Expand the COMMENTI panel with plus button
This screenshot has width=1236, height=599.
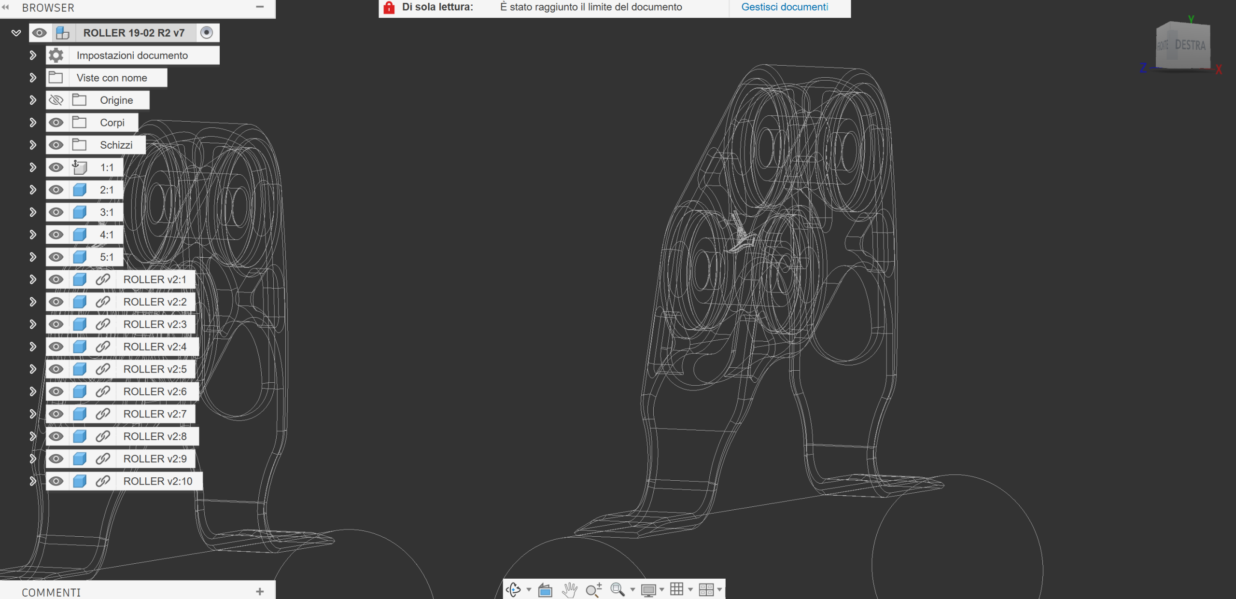(x=260, y=591)
